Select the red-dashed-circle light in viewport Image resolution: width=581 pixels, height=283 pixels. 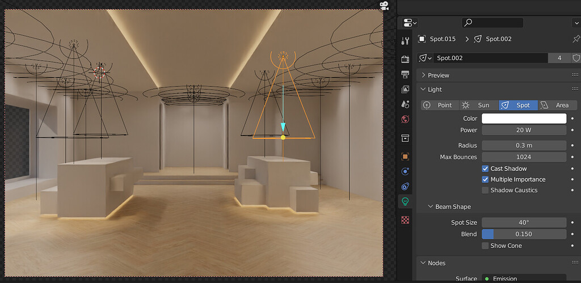99,72
